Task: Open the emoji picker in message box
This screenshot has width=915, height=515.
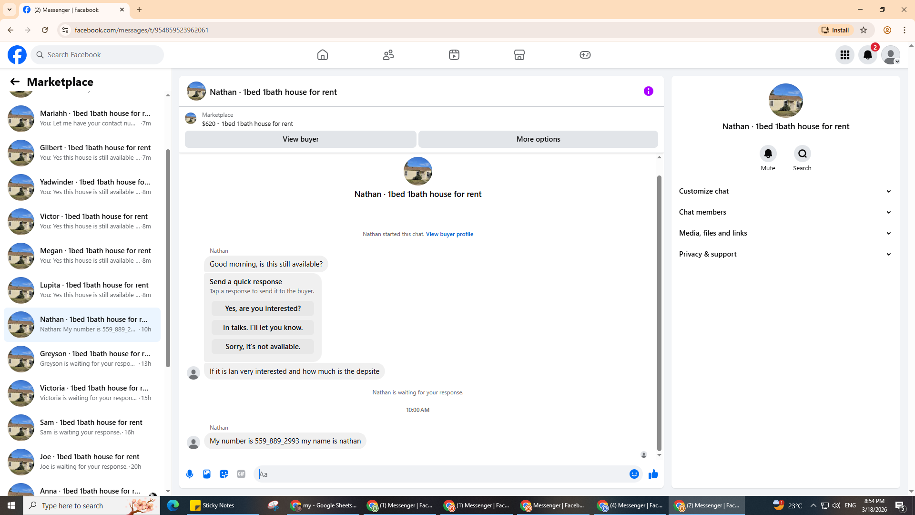Action: point(634,474)
